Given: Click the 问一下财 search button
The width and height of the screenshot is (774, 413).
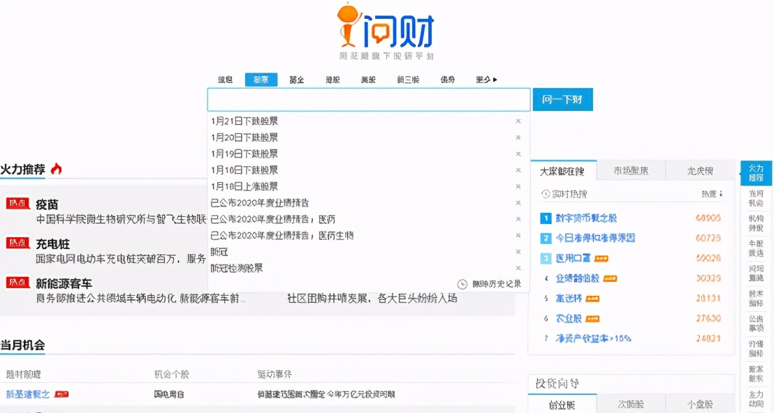Looking at the screenshot, I should tap(562, 99).
